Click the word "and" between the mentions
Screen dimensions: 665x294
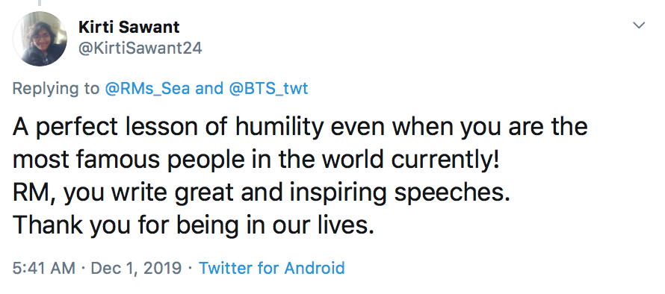(x=209, y=89)
